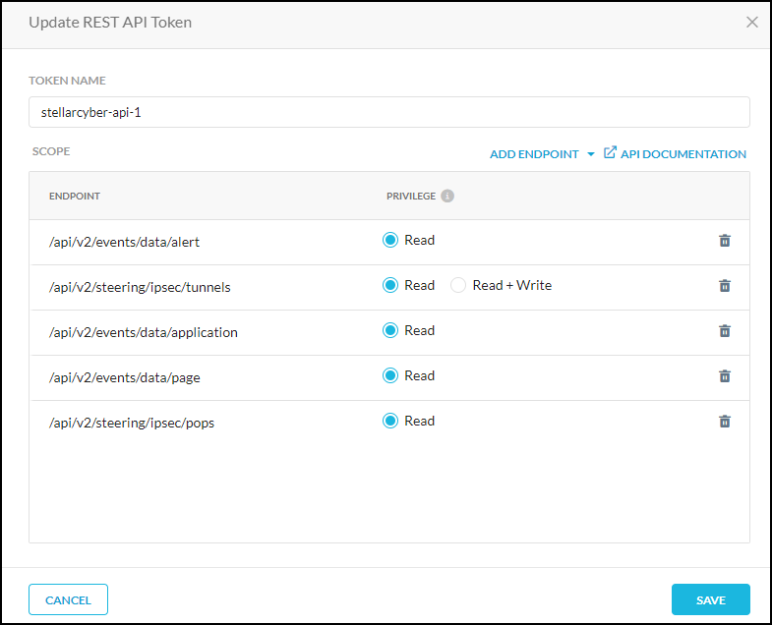This screenshot has width=772, height=625.
Task: Open the Add Endpoint dropdown
Action: (x=534, y=154)
